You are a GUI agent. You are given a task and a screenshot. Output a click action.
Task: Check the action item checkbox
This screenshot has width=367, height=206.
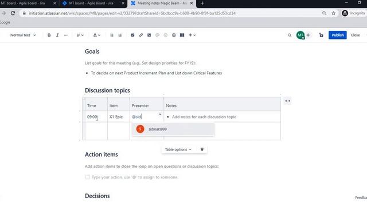(x=88, y=177)
